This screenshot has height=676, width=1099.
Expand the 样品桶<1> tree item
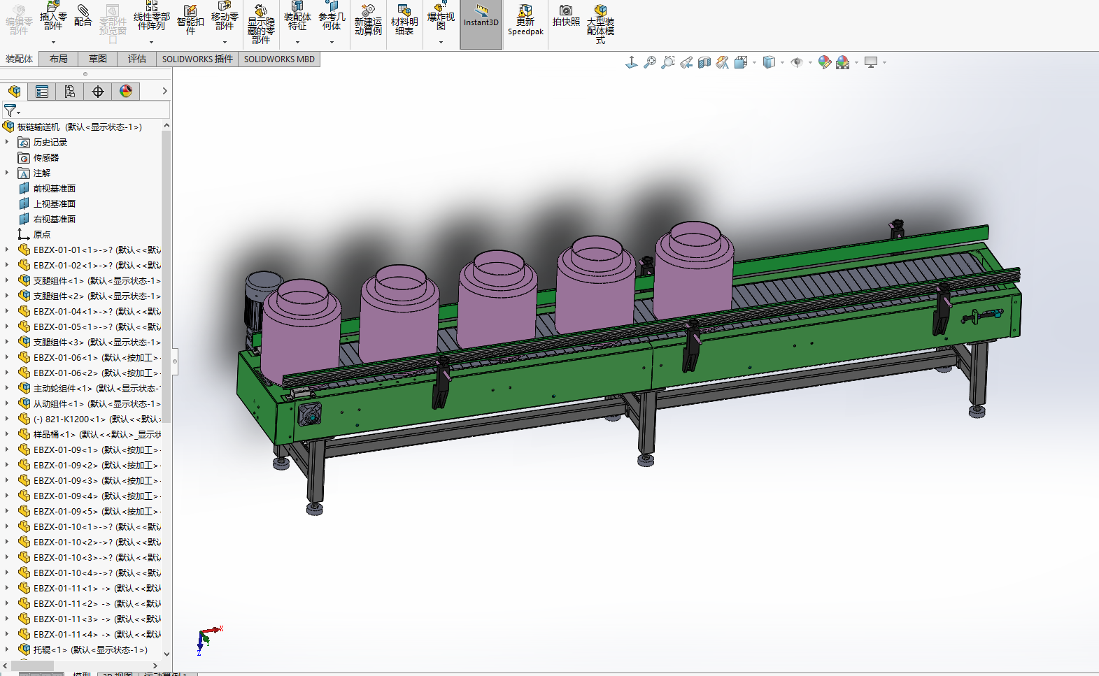coord(7,434)
